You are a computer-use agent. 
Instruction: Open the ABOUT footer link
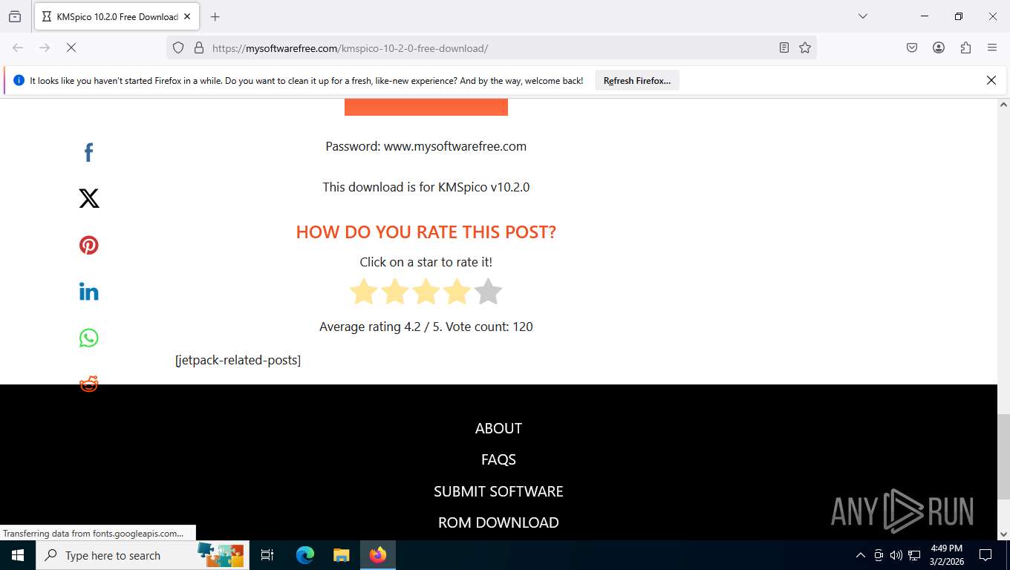coord(498,428)
